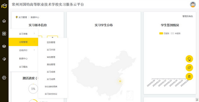
Task: Open the settings gear in the sidebar
Action: click(4, 77)
